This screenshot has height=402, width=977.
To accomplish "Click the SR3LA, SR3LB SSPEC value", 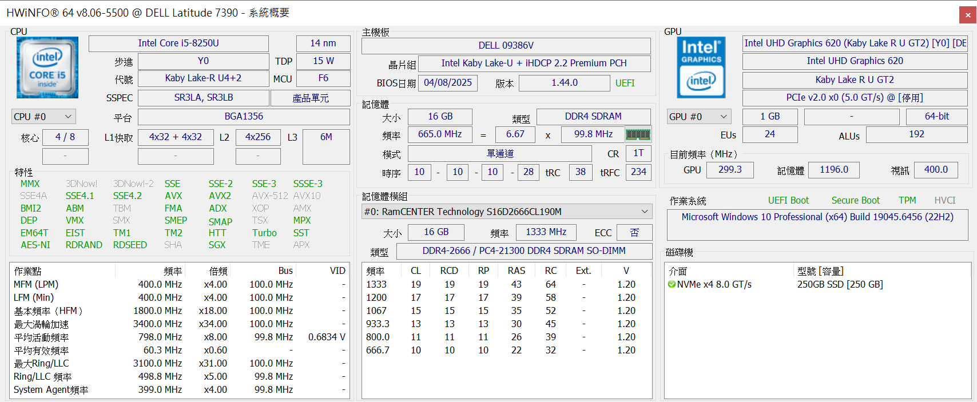I will [x=204, y=98].
